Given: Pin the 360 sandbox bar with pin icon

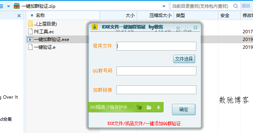Looking at the screenshot, I should coord(158,107).
